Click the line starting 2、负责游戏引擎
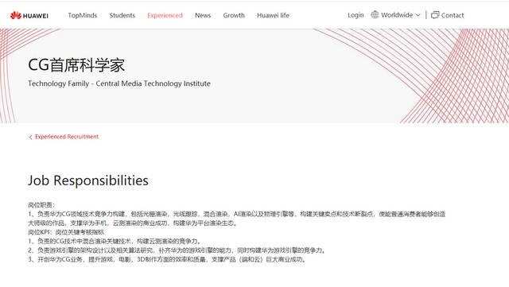 click(x=177, y=250)
